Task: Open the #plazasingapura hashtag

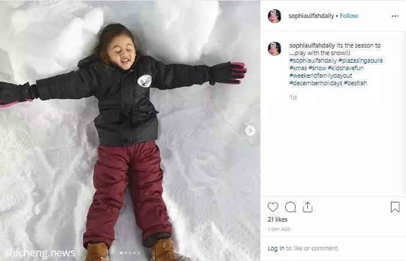Action: click(361, 60)
